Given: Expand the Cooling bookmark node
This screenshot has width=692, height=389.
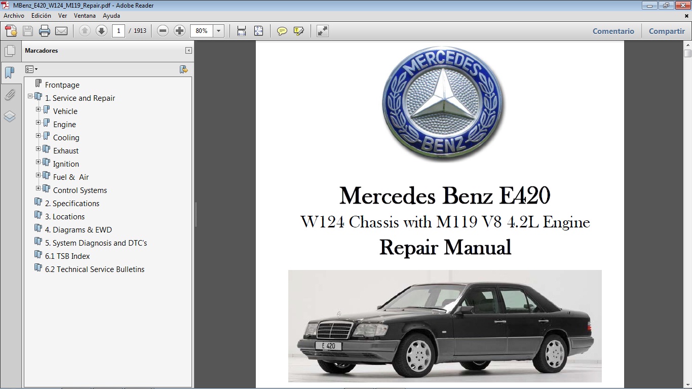Looking at the screenshot, I should [x=39, y=135].
